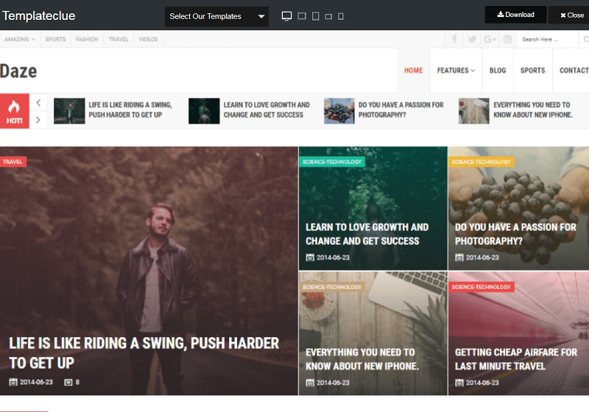589x412 pixels.
Task: Open the Twitter social icon
Action: (x=472, y=39)
